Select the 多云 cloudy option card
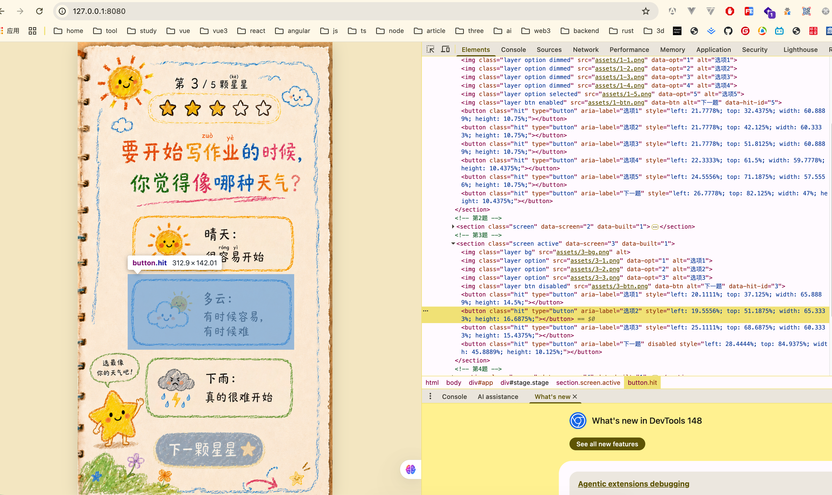This screenshot has width=832, height=495. pos(211,312)
